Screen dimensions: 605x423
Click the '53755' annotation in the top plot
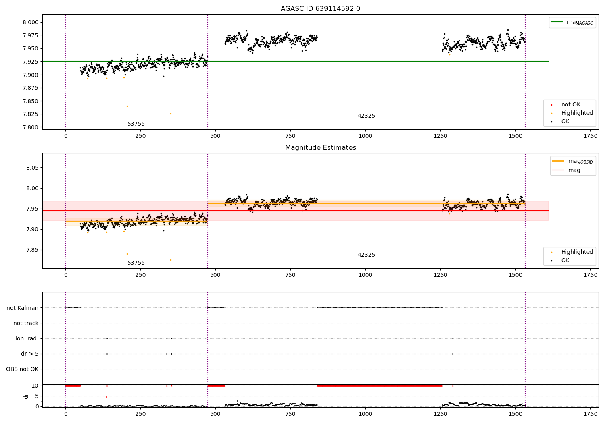coord(136,124)
